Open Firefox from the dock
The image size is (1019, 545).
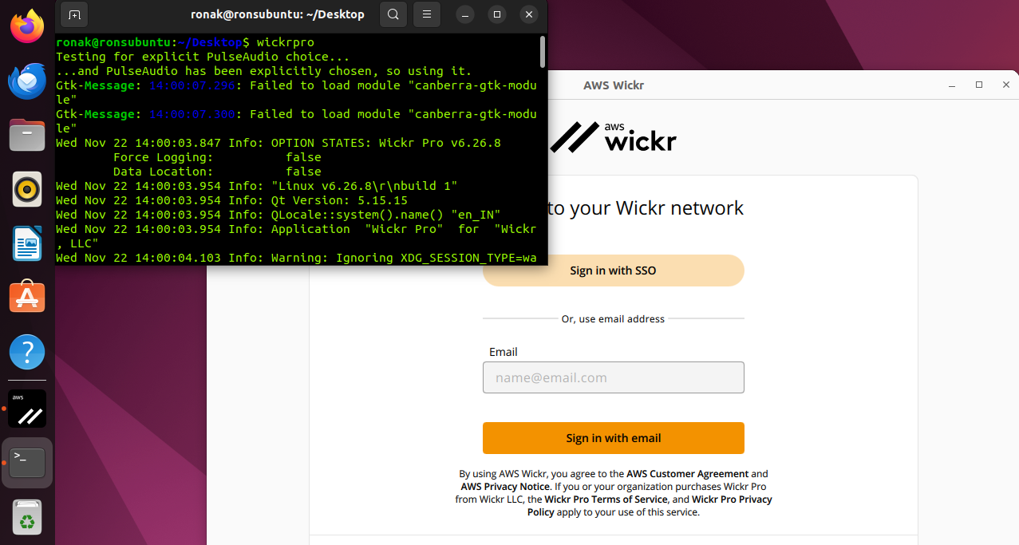click(26, 26)
